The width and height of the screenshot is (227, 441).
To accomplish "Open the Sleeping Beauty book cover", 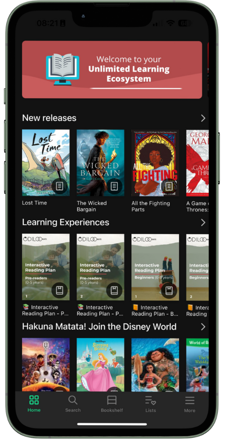I will click(x=100, y=365).
